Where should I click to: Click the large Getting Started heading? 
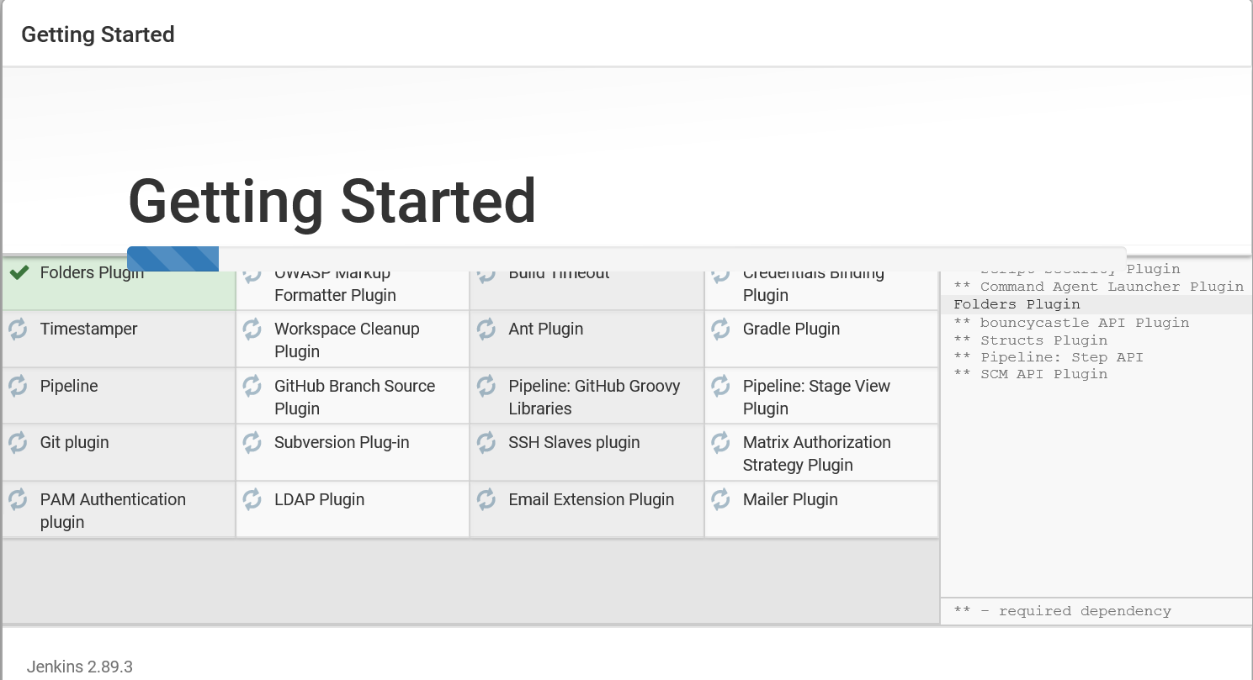(332, 202)
